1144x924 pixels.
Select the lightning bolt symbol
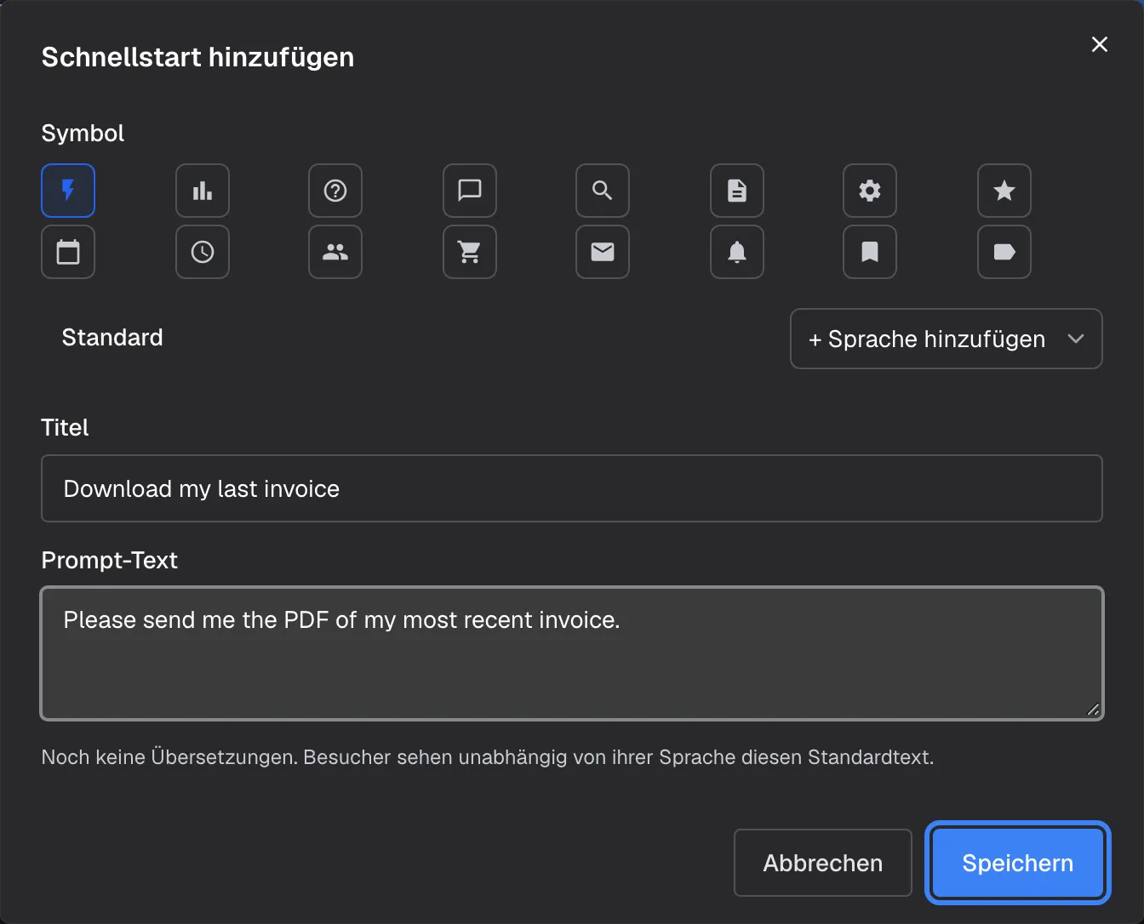[x=68, y=191]
